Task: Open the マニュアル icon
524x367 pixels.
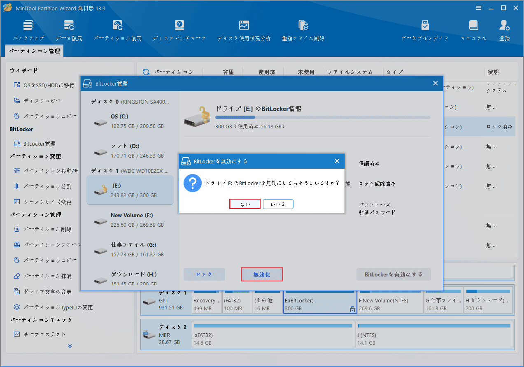Action: pos(473,30)
